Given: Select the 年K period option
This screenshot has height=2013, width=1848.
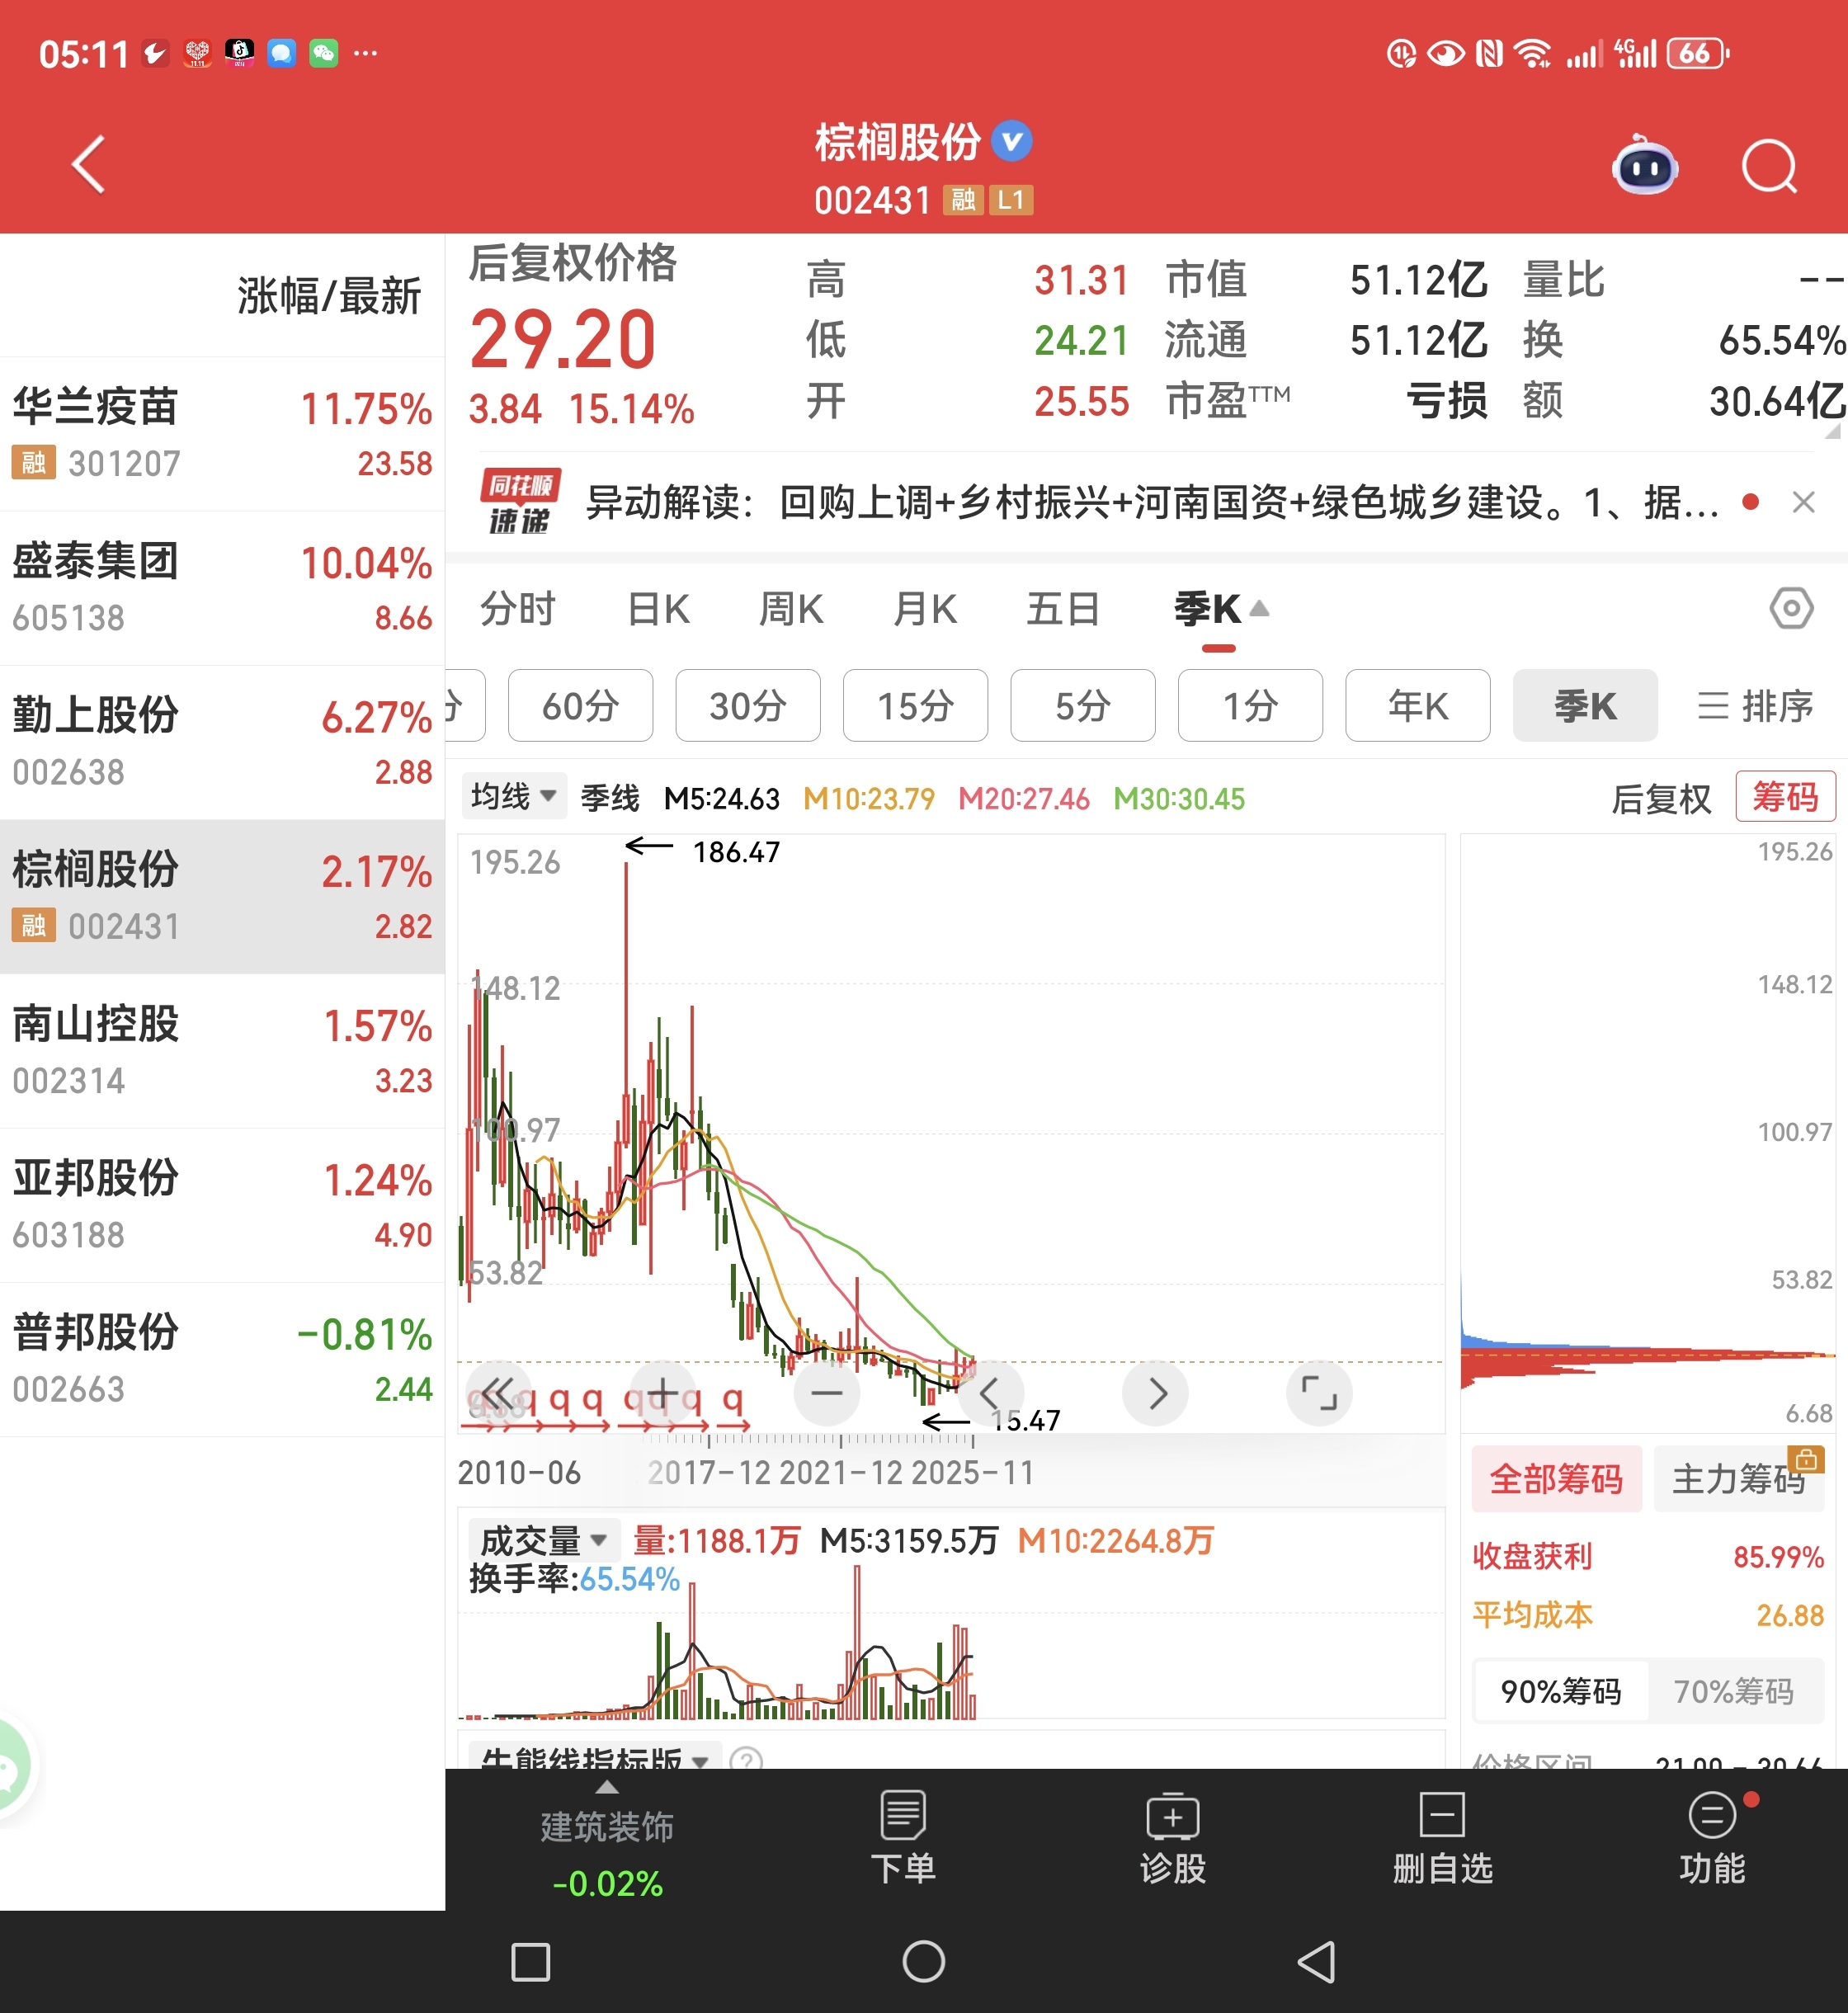Looking at the screenshot, I should [x=1417, y=706].
